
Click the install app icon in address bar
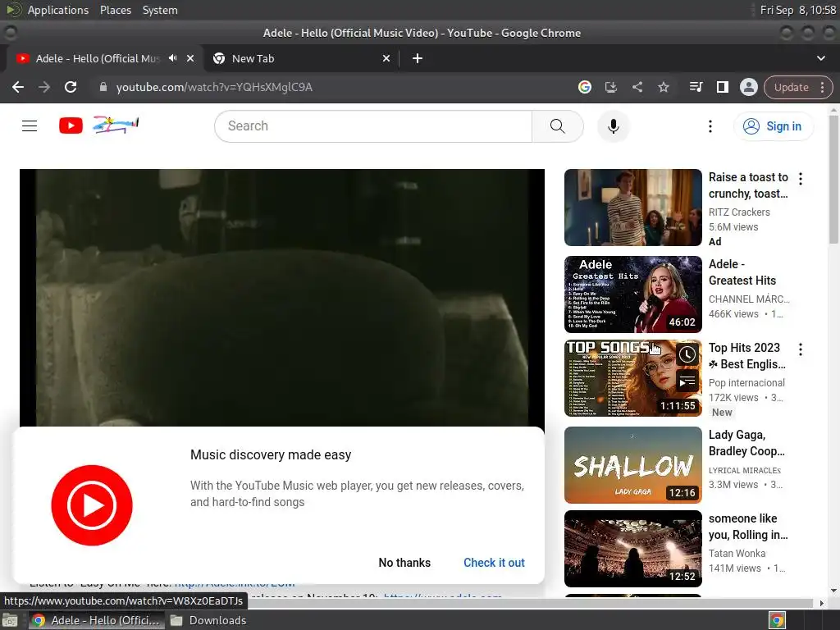pos(610,87)
